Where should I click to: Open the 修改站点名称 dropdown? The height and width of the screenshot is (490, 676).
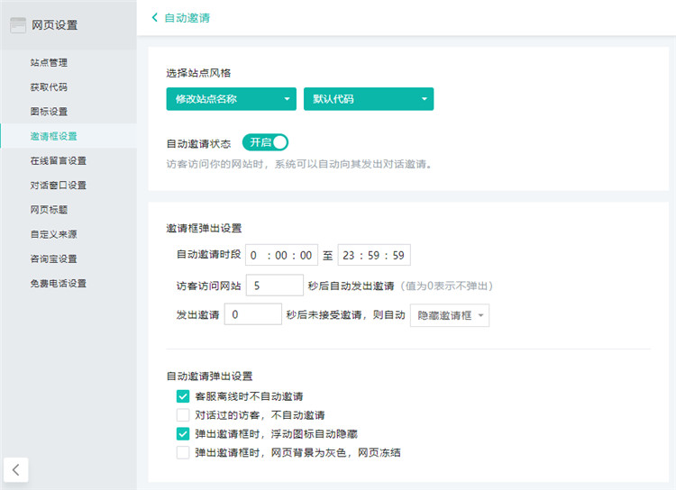[231, 99]
